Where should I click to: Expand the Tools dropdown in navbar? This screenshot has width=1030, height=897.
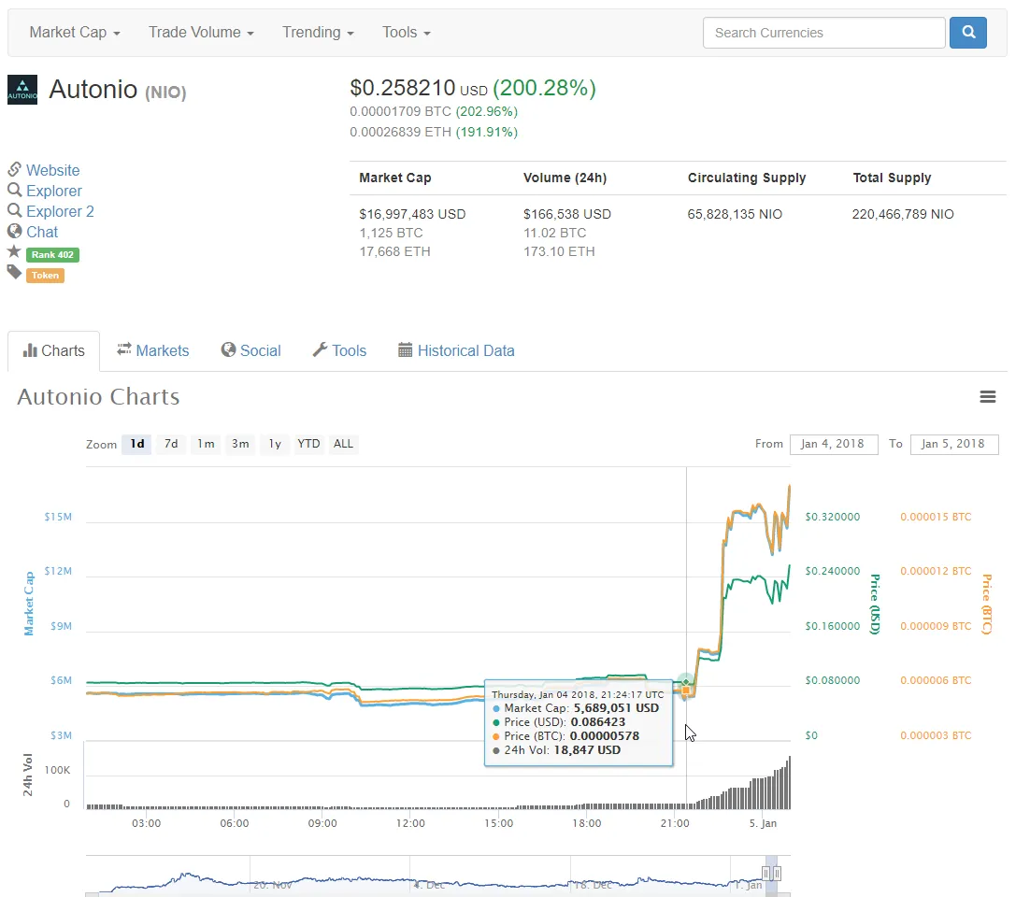click(x=406, y=32)
